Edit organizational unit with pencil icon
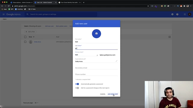The image size is (193, 108). 116,61
